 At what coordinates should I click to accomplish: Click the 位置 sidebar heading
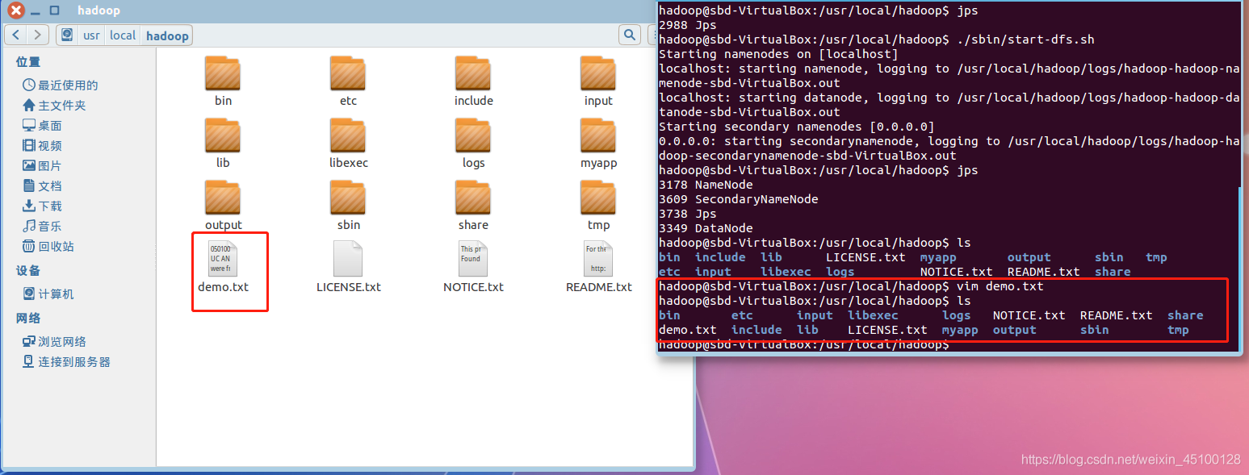28,62
